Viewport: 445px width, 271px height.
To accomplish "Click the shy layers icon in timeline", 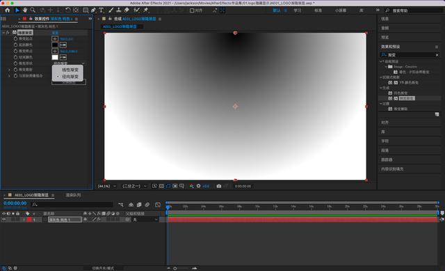I will (131, 205).
